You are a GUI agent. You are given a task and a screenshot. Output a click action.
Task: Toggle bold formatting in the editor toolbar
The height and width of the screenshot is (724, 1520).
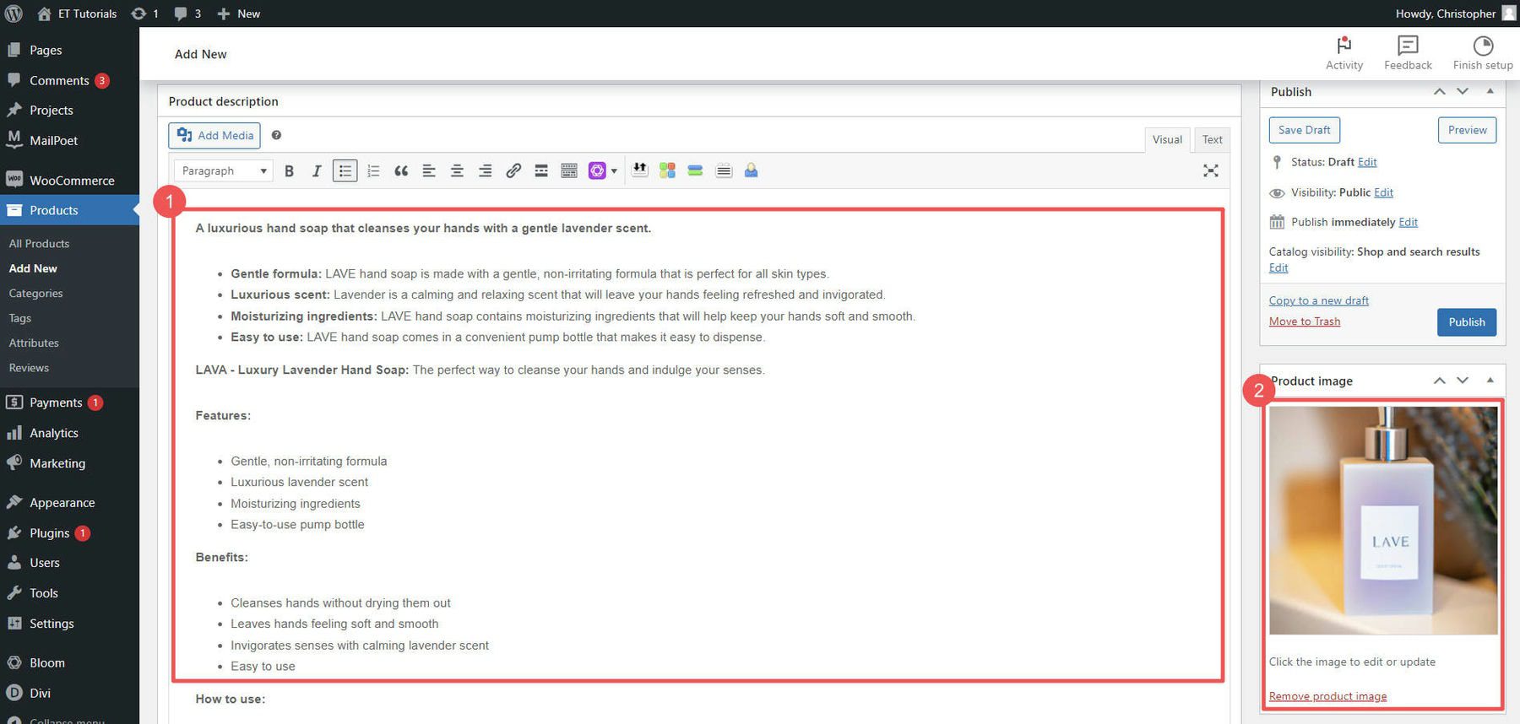[289, 171]
